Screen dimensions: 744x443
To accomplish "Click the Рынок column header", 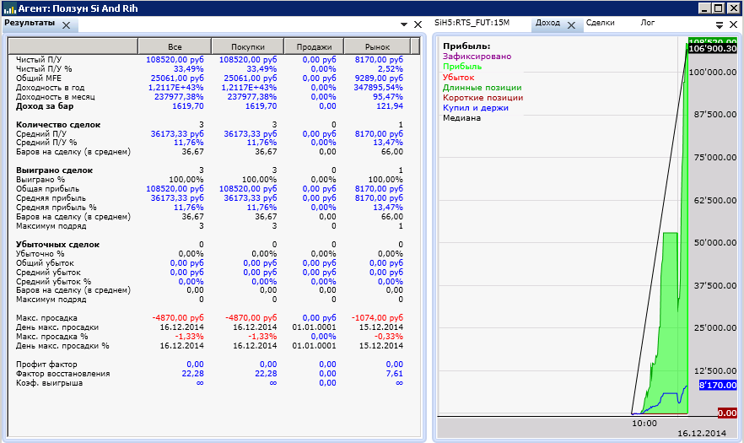I will click(376, 46).
